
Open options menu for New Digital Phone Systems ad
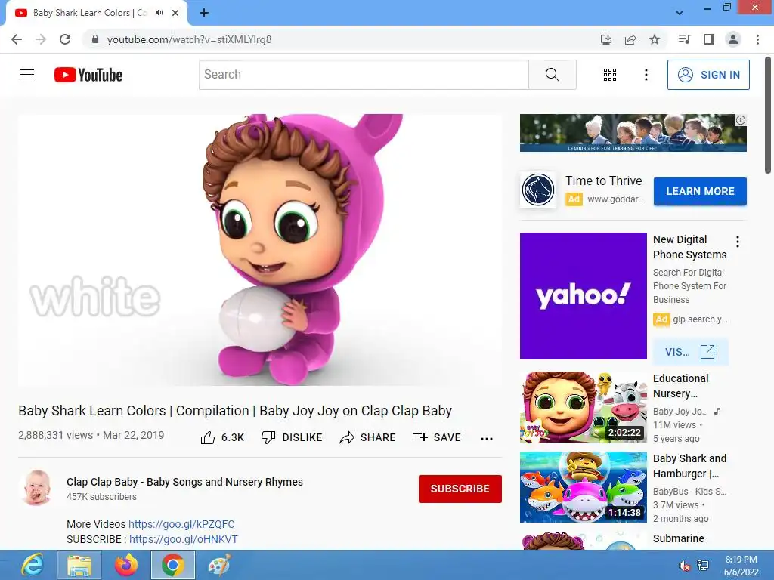pyautogui.click(x=738, y=242)
